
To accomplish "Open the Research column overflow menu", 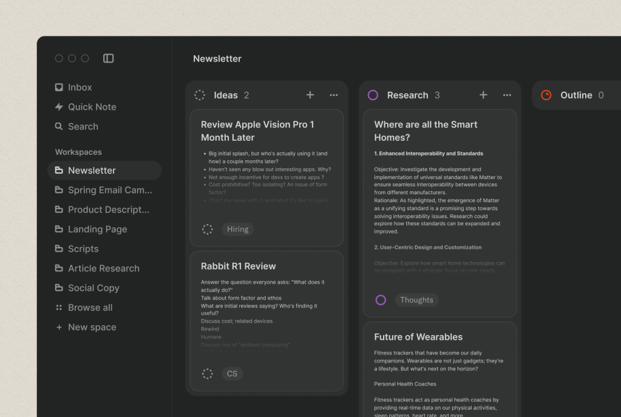I will point(507,95).
